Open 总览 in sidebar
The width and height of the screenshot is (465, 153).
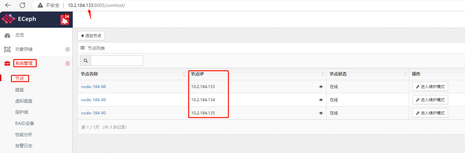[x=20, y=35]
